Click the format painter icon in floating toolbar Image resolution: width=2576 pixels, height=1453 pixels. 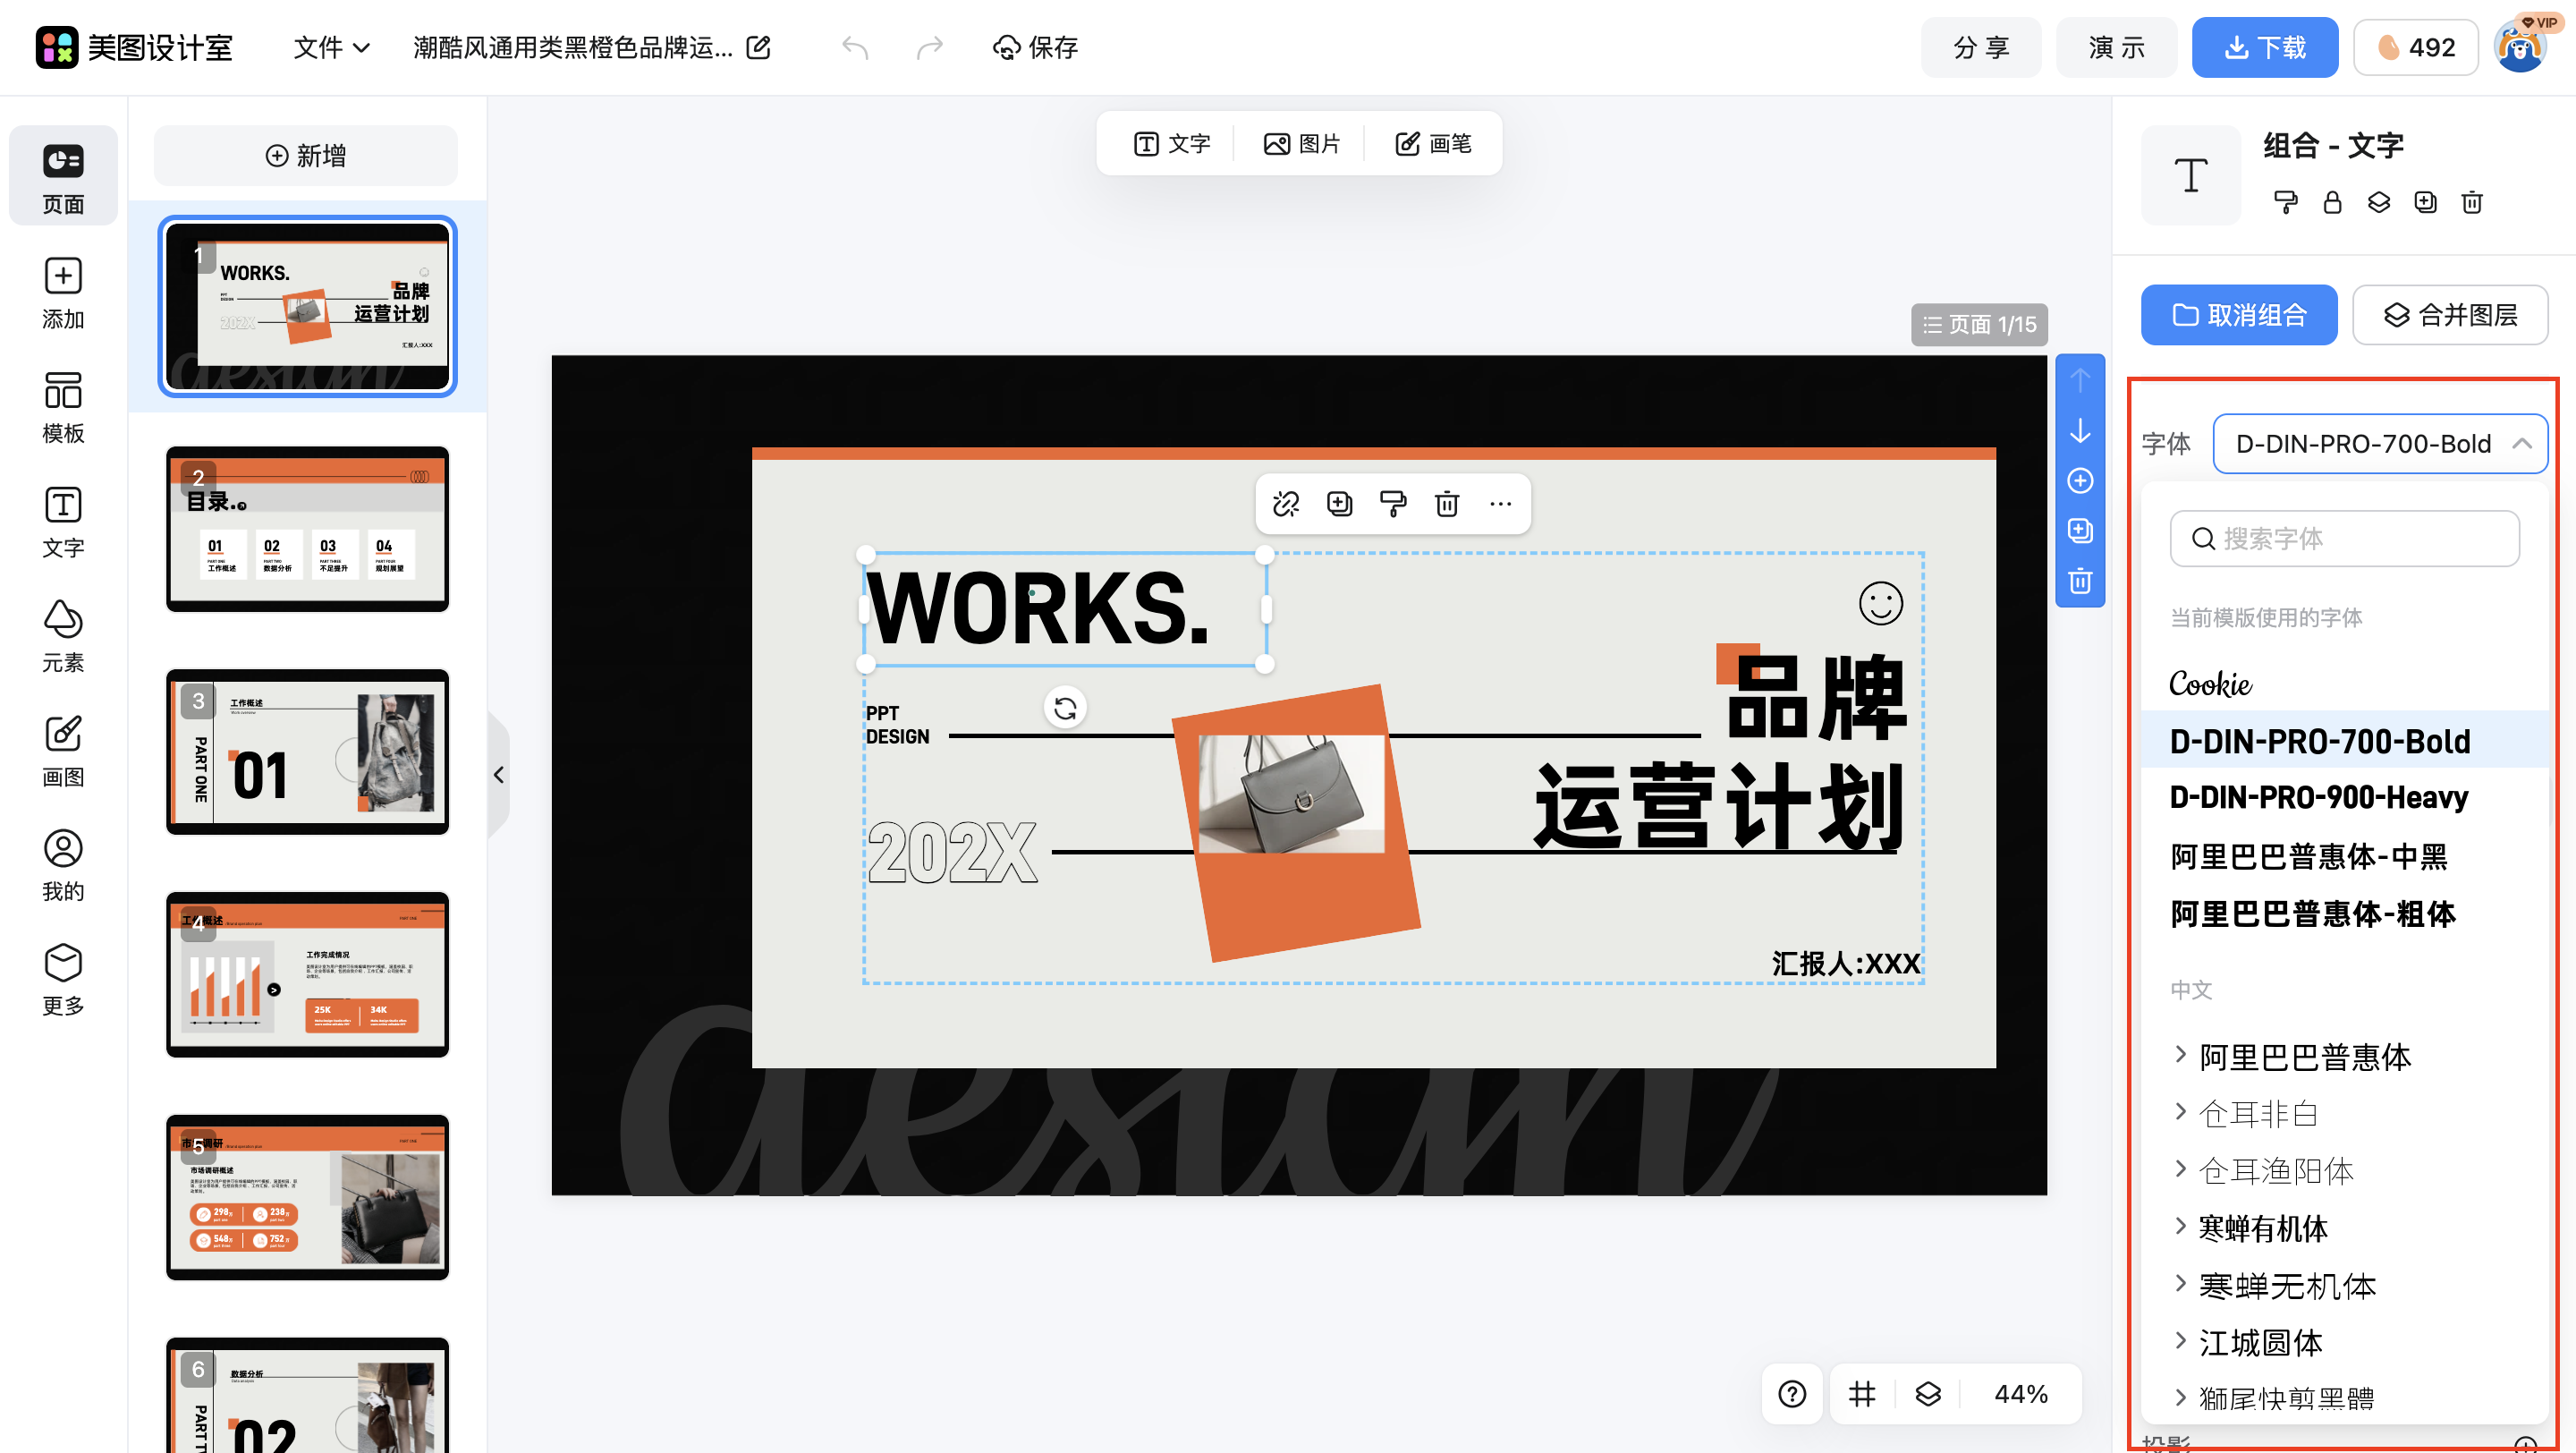click(x=1393, y=504)
